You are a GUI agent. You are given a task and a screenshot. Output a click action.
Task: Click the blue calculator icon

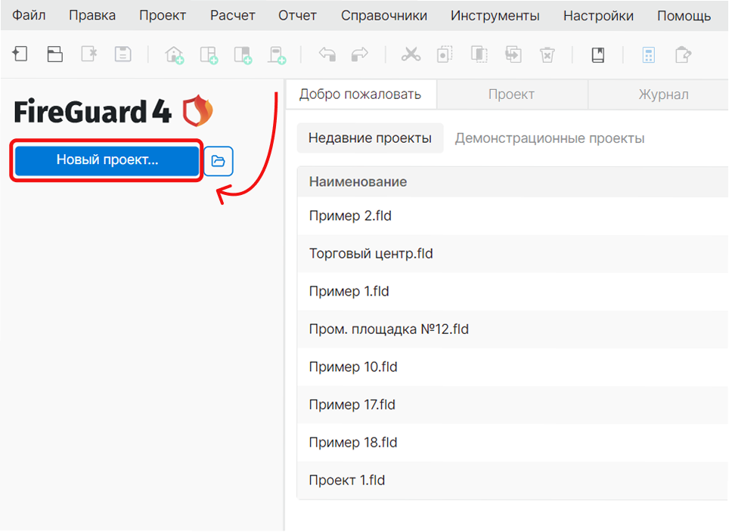tap(649, 55)
